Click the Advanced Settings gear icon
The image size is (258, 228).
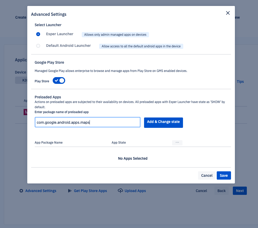(21, 191)
